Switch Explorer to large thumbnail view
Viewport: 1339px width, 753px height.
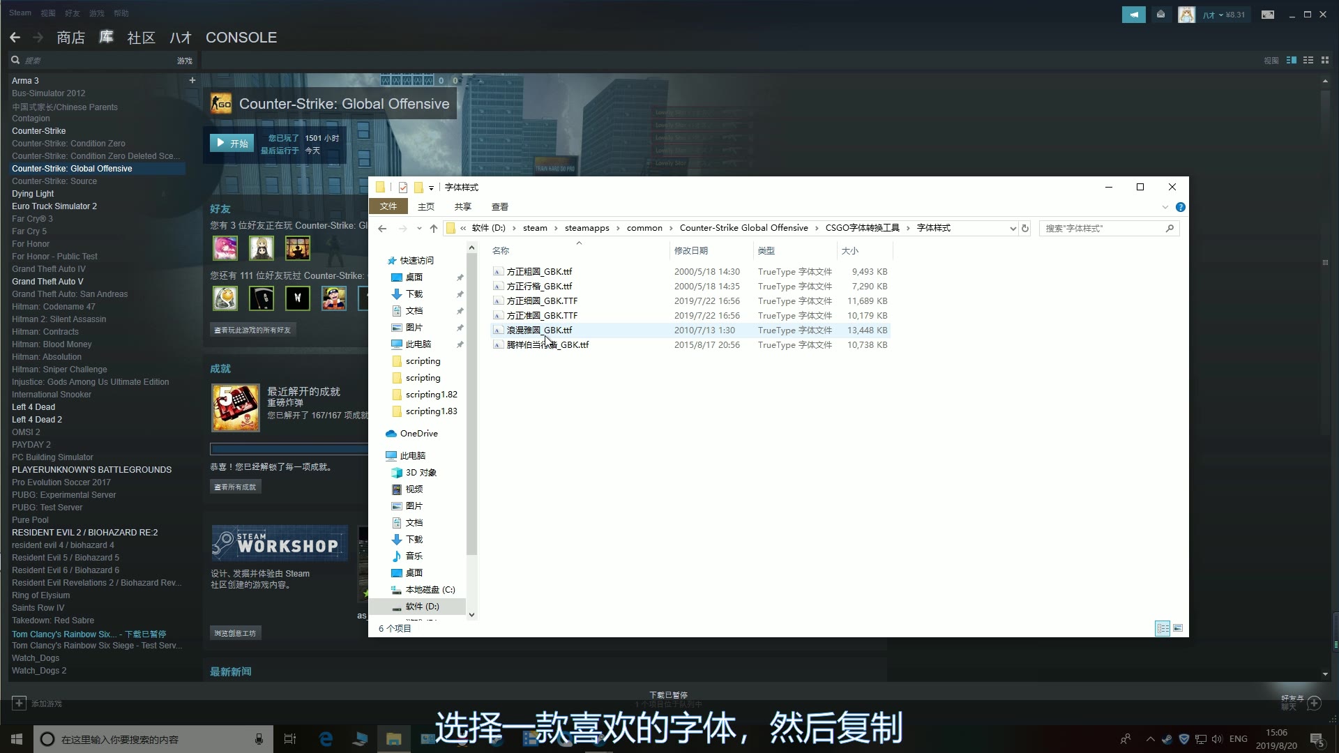click(1179, 628)
